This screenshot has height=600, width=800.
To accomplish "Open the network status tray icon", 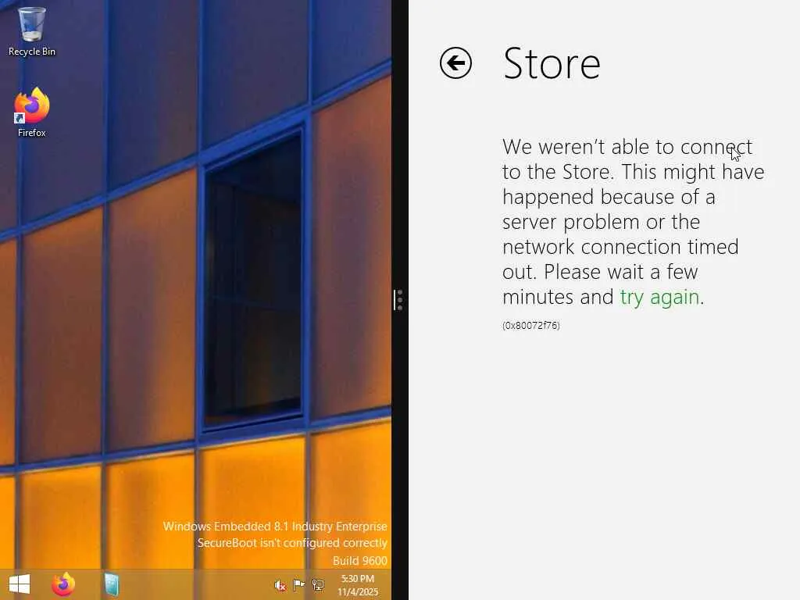I will pos(318,584).
